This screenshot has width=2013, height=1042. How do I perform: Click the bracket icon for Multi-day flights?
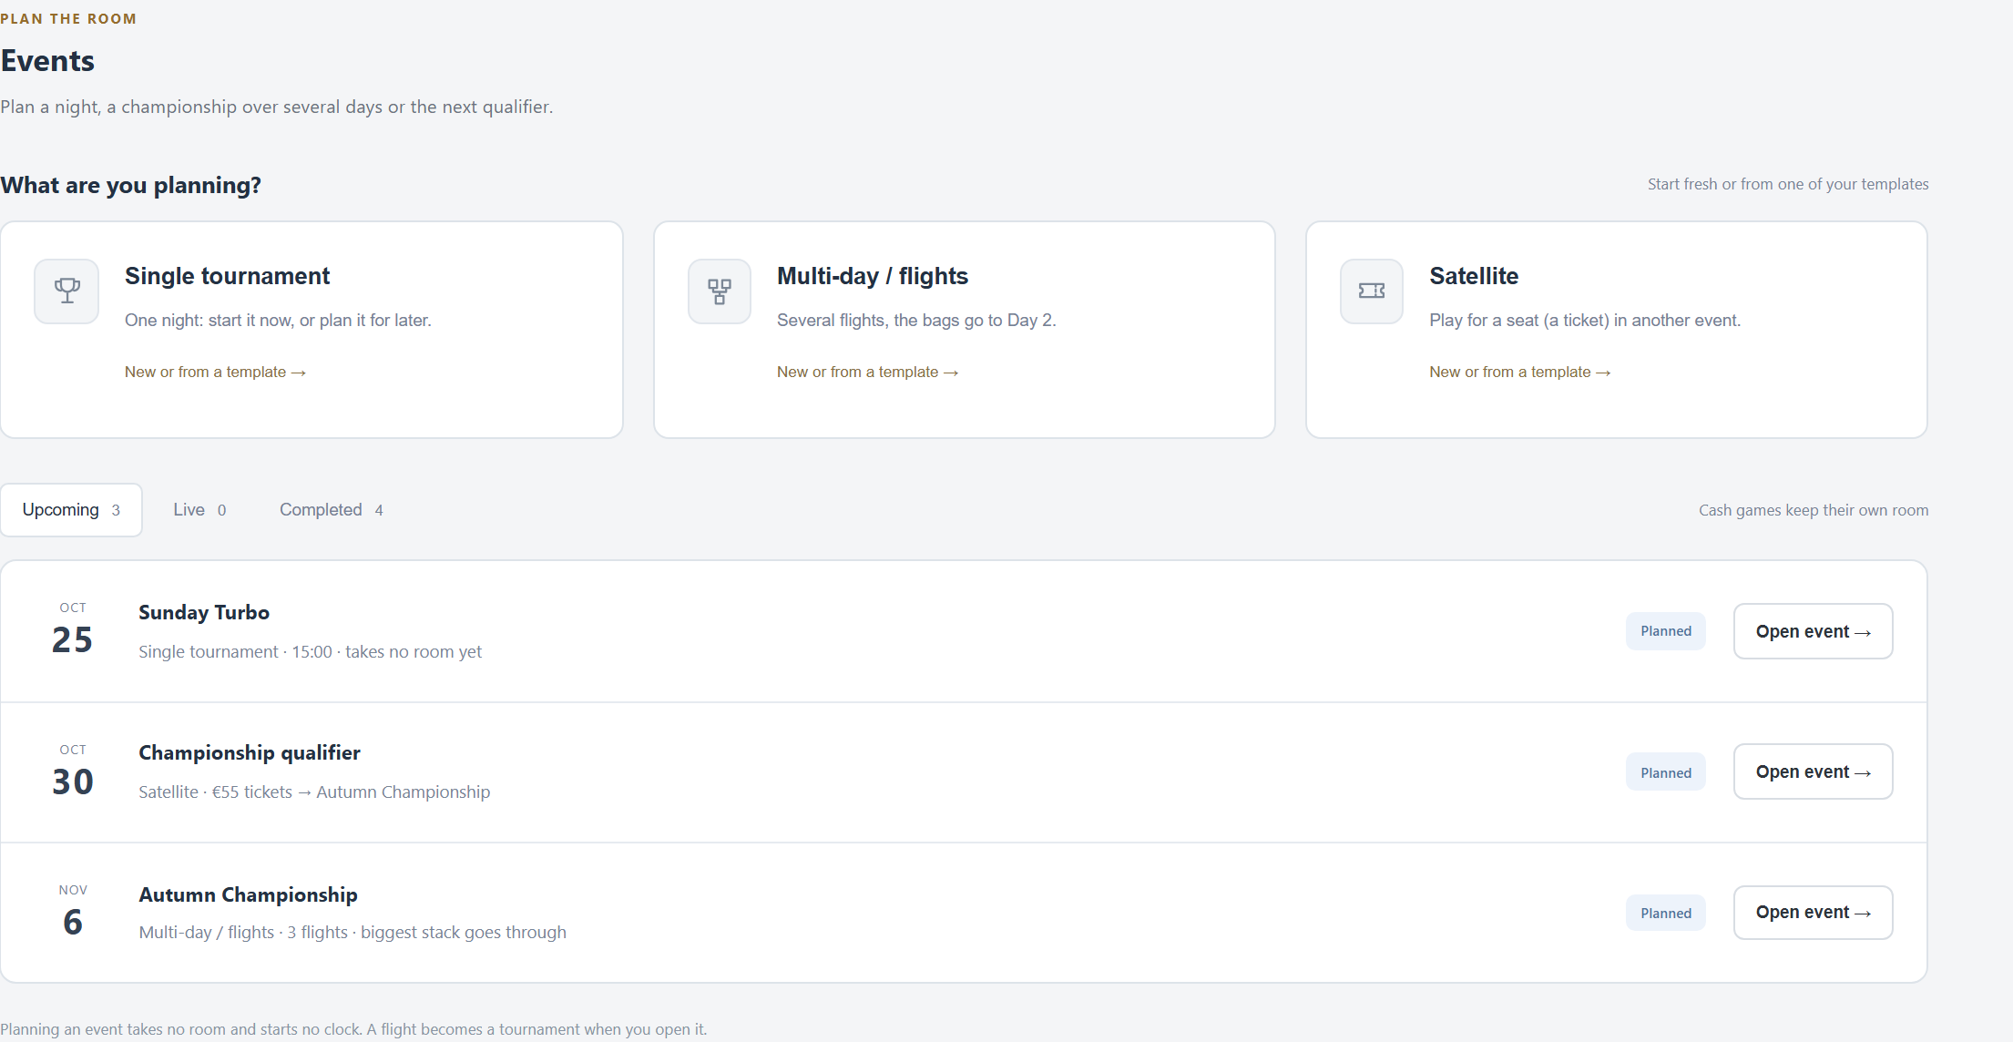720,291
